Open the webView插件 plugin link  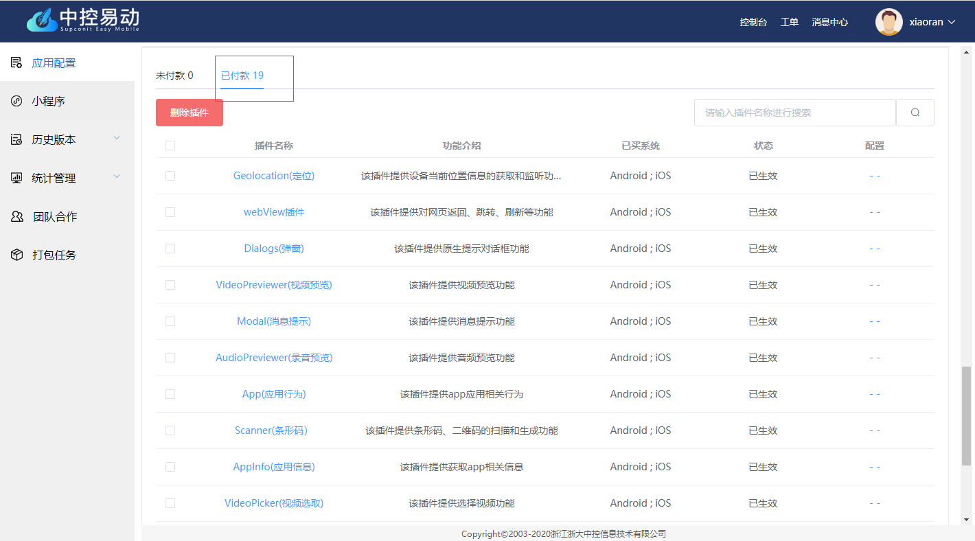point(274,212)
